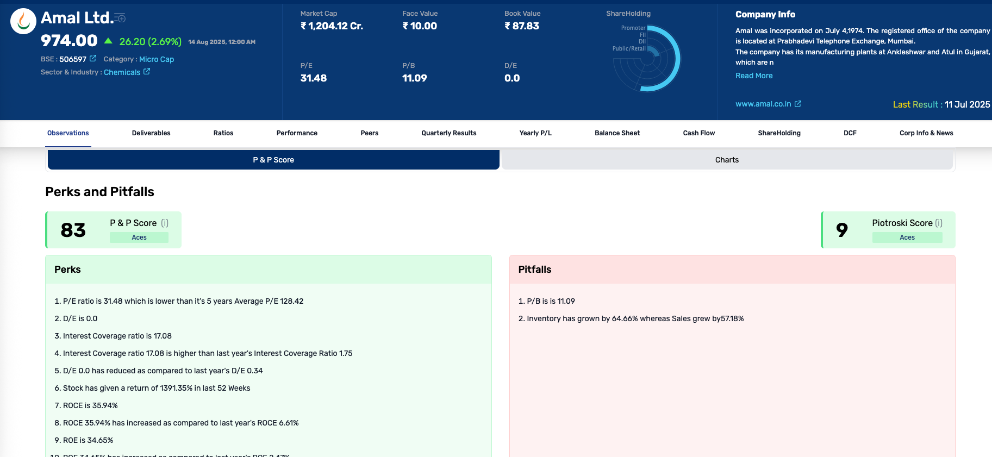Open the Observations tab
992x457 pixels.
(x=68, y=133)
